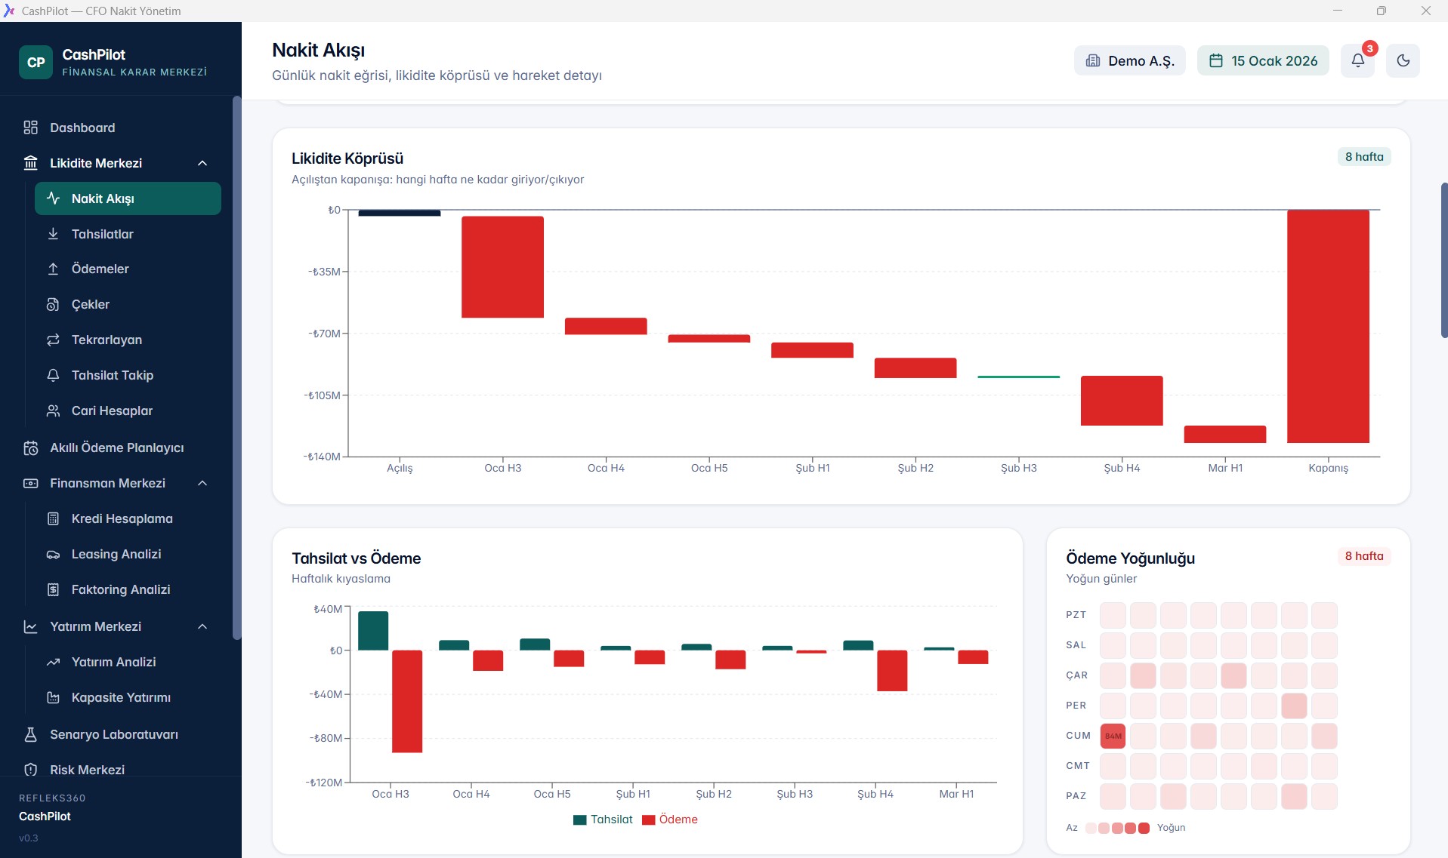The image size is (1448, 858).
Task: Click the Şub H4 red waterfall bar
Action: point(1122,401)
